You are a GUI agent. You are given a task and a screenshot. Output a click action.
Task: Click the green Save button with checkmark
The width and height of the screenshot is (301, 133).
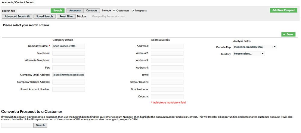288,34
